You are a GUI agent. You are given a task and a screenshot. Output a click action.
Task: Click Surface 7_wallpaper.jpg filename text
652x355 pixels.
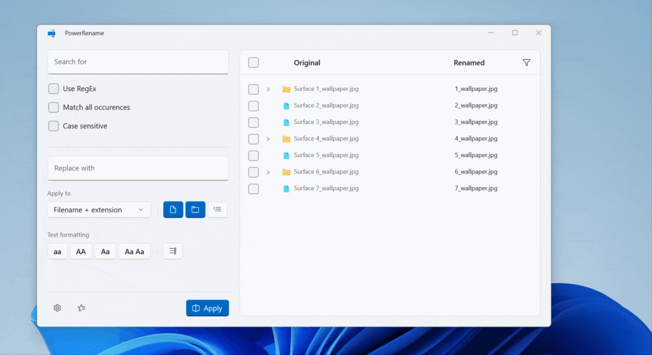click(x=326, y=188)
